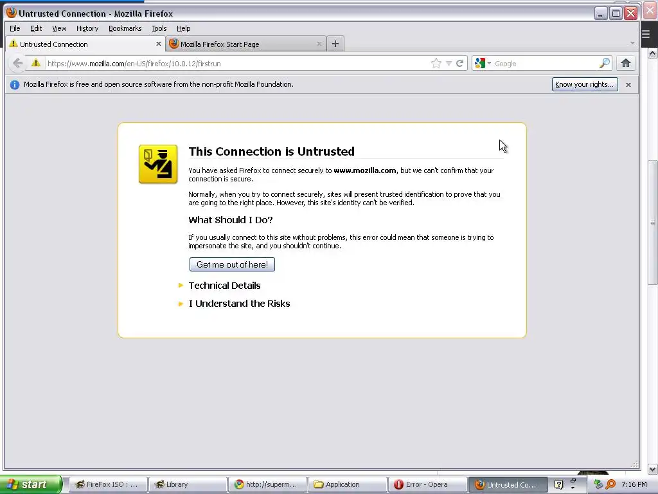
Task: Open the Windows Start button
Action: (x=30, y=484)
